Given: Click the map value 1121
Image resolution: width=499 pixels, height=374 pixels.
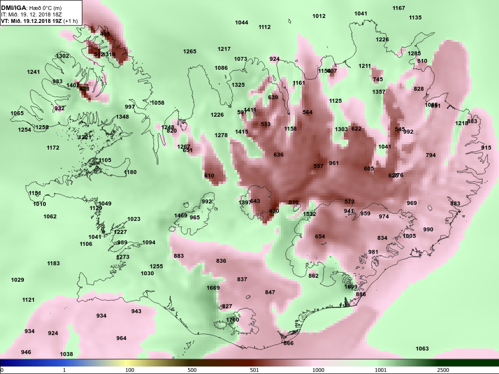Looking at the screenshot, I should pyautogui.click(x=28, y=300).
